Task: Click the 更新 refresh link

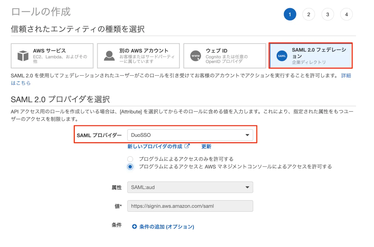Action: pyautogui.click(x=206, y=146)
